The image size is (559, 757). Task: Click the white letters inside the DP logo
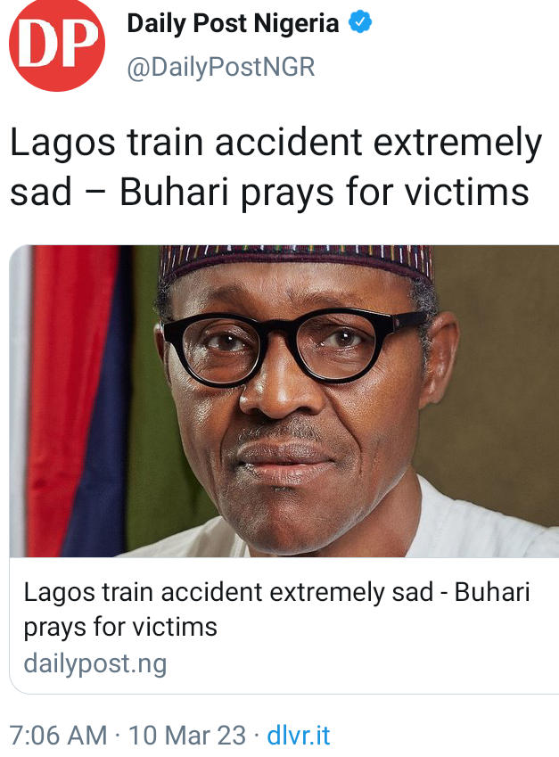58,44
